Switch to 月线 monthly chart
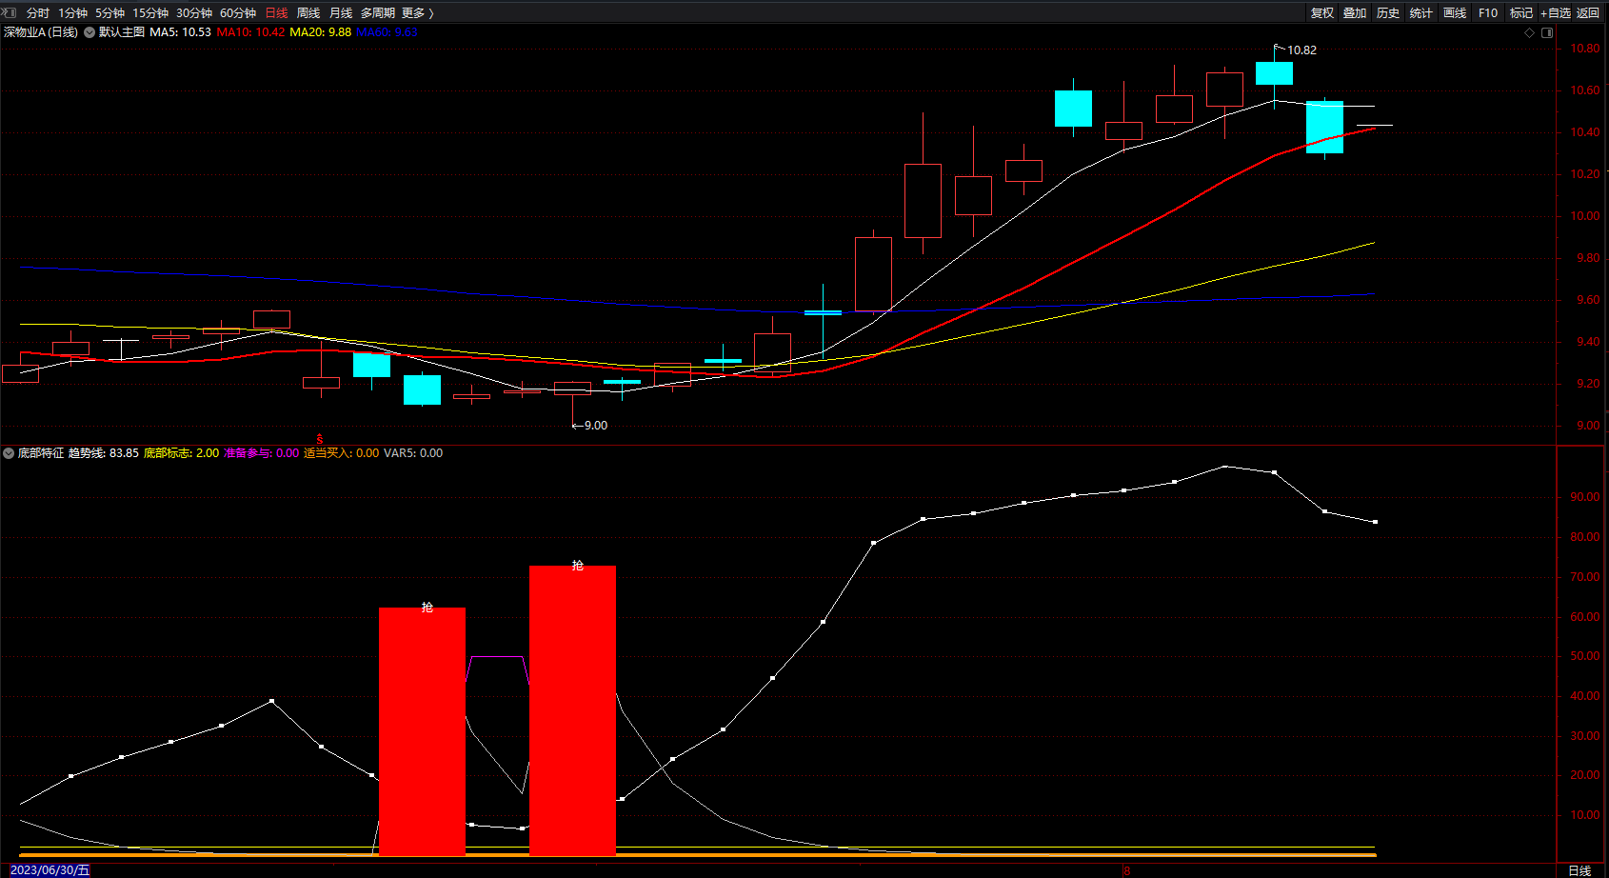Image resolution: width=1609 pixels, height=878 pixels. click(x=341, y=13)
